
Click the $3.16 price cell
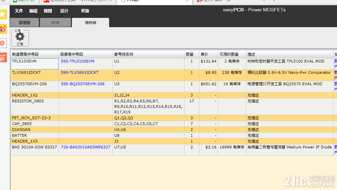(x=209, y=150)
